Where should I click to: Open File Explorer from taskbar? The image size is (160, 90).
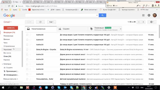pos(21,87)
